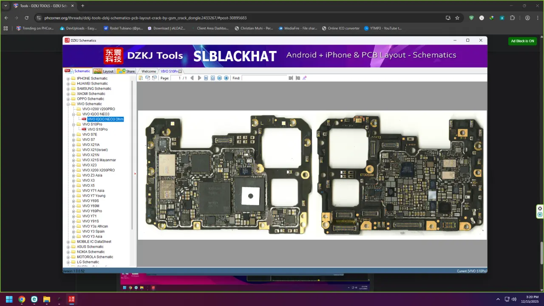
Task: Expand HUAWEI Schematic folder
Action: (68, 84)
